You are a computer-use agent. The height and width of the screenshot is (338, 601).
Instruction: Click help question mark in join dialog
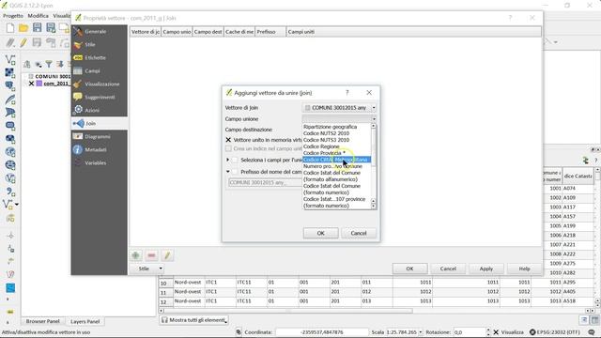[347, 93]
